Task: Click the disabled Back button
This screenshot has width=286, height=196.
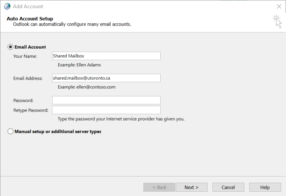Action: pyautogui.click(x=159, y=187)
